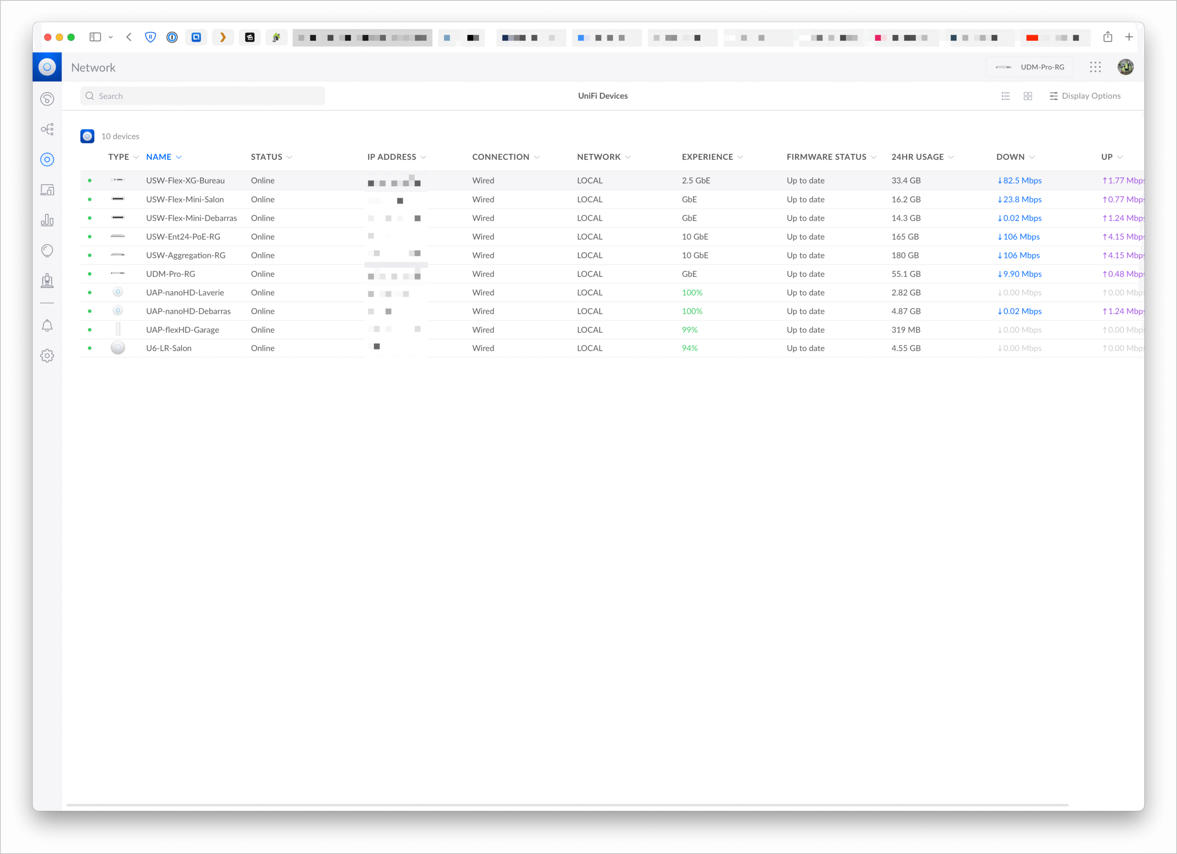Screen dimensions: 1177x854
Task: Switch to grid view layout
Action: coord(1028,96)
